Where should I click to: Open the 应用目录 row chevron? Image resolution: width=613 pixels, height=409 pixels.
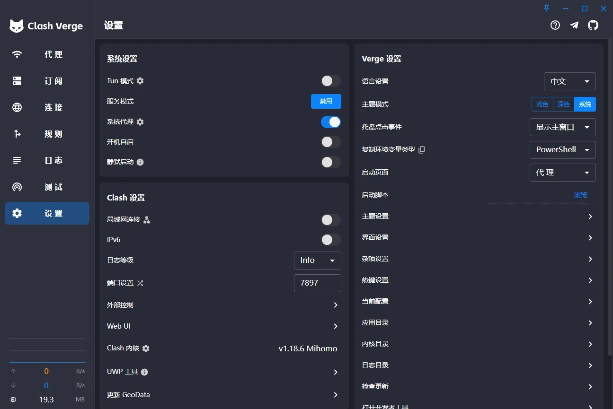tap(590, 323)
